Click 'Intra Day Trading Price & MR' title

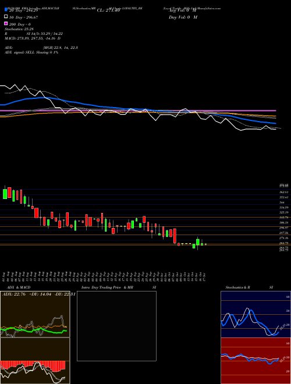pyautogui.click(x=107, y=287)
